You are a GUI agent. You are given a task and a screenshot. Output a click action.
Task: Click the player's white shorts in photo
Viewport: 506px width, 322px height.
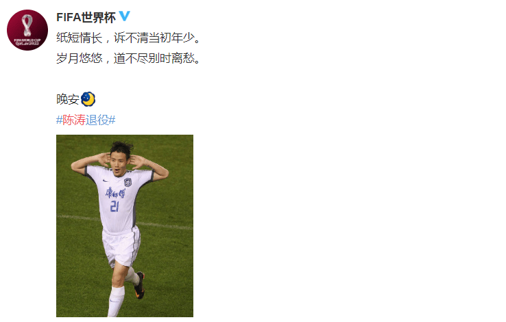pyautogui.click(x=121, y=247)
